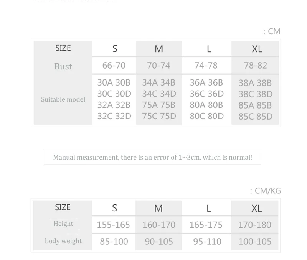Select the 80A 80B model entry

click(x=206, y=105)
